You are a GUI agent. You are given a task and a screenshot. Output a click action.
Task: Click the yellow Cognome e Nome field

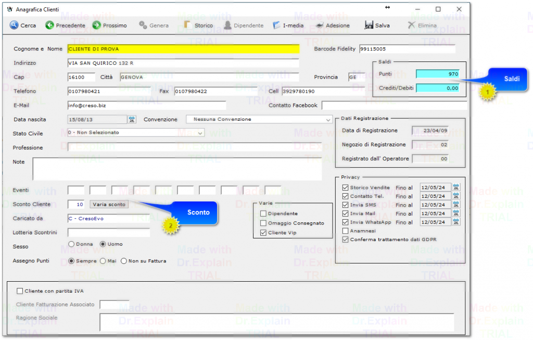[183, 49]
